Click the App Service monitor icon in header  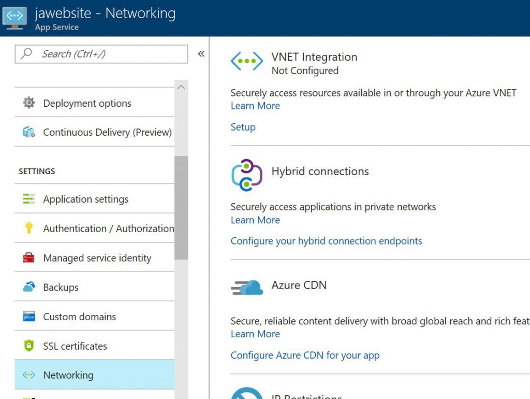coord(14,18)
